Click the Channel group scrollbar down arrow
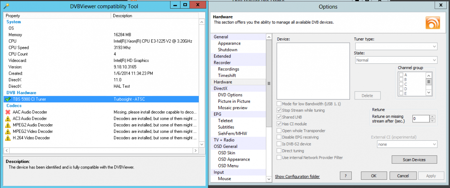450x188 pixels. coord(429,92)
